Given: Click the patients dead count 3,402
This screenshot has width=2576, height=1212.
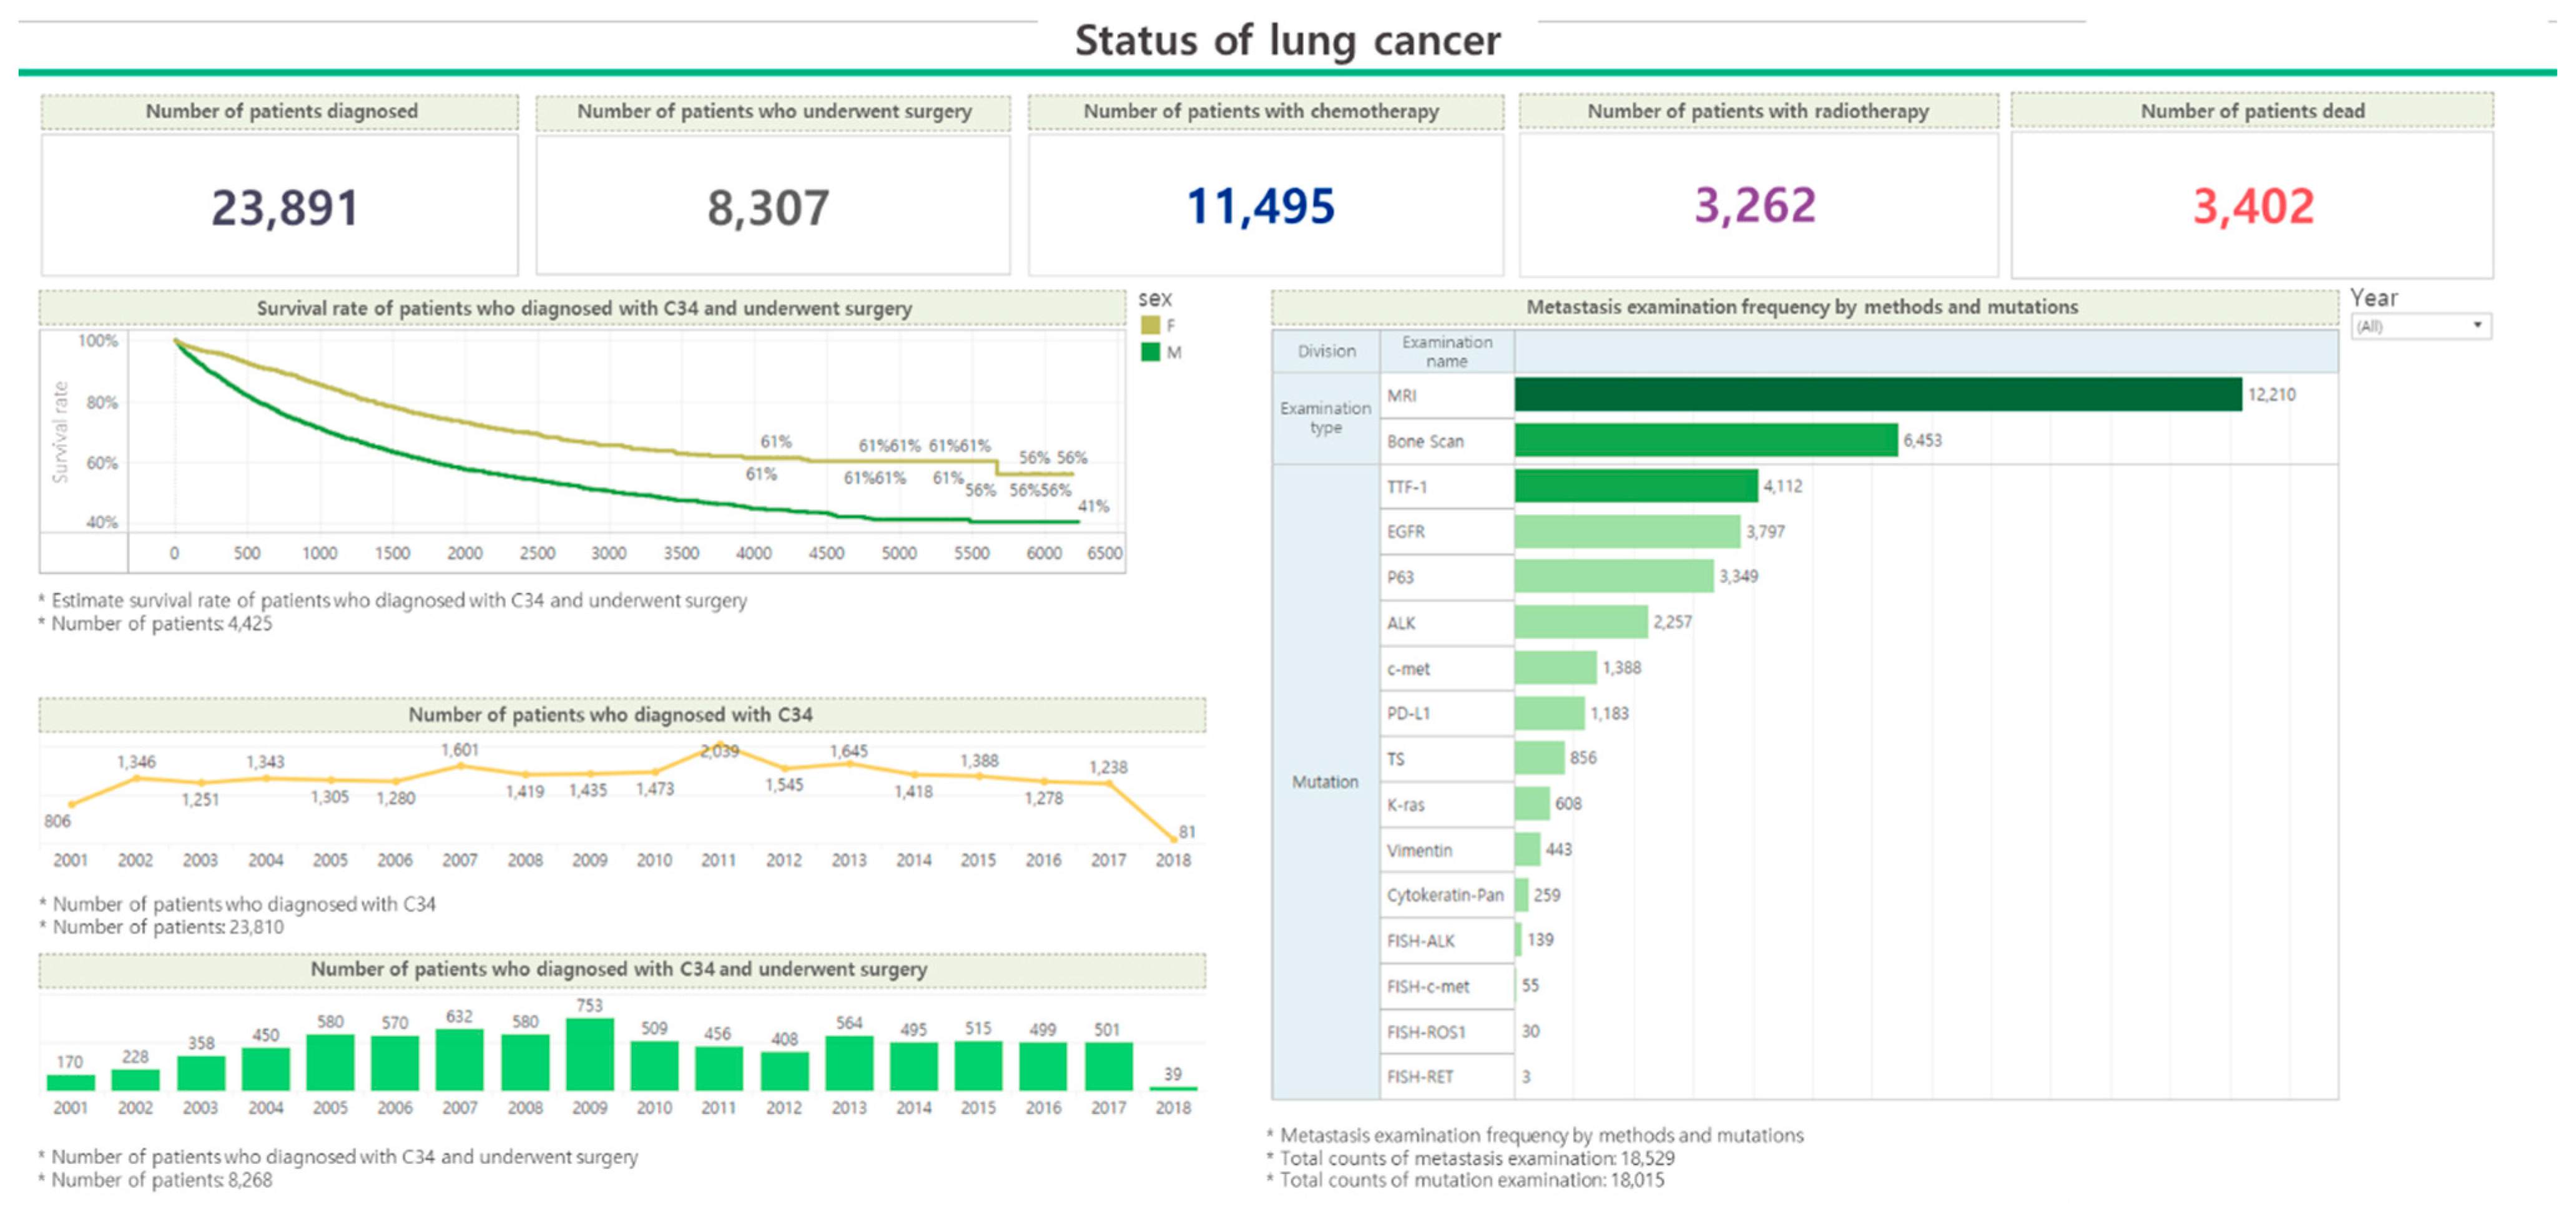Looking at the screenshot, I should (2252, 207).
